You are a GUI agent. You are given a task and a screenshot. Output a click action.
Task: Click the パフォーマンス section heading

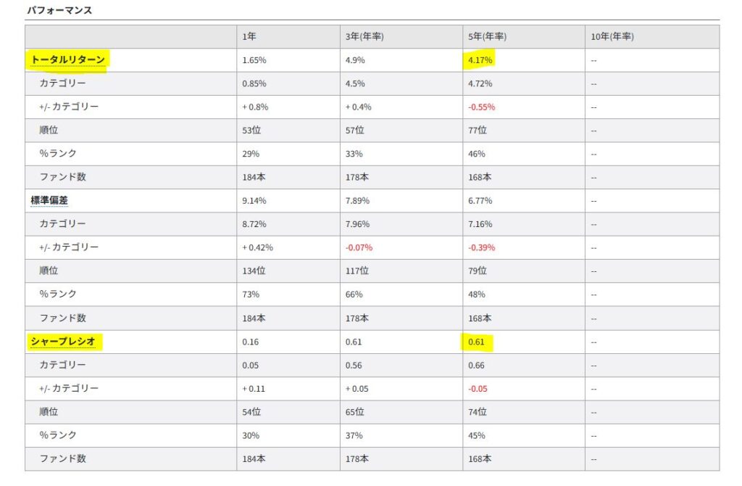coord(59,11)
